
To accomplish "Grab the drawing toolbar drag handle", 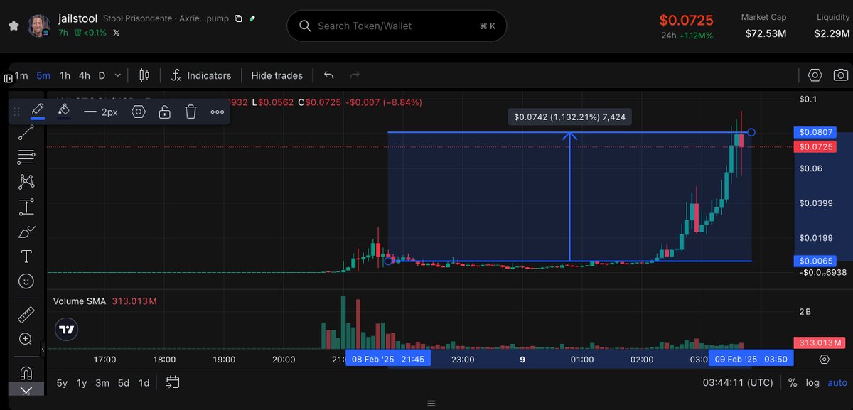I will point(16,112).
